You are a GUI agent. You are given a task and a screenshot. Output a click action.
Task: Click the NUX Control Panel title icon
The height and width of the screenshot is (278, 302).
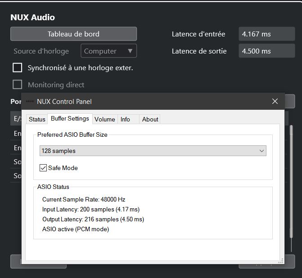30,102
